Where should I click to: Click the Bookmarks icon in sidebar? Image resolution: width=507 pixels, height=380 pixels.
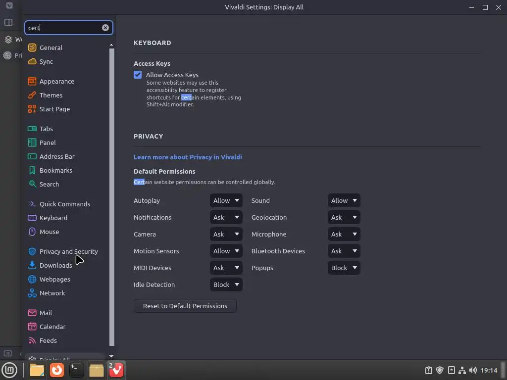pos(32,170)
